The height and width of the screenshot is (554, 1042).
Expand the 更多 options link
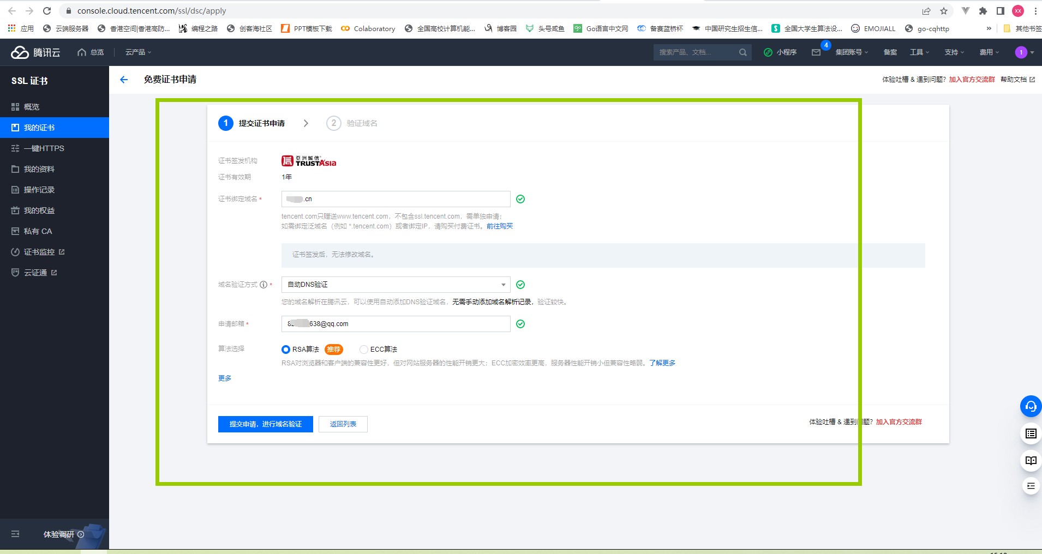[225, 378]
